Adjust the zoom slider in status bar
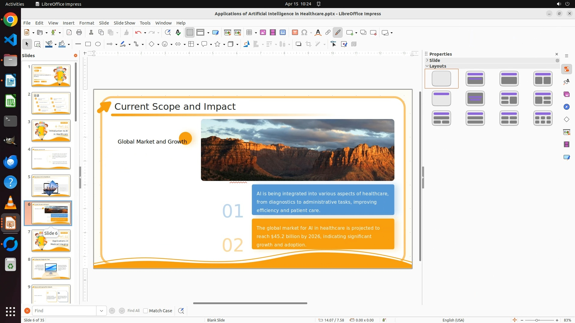Screen dimensions: 575x323 537,320
